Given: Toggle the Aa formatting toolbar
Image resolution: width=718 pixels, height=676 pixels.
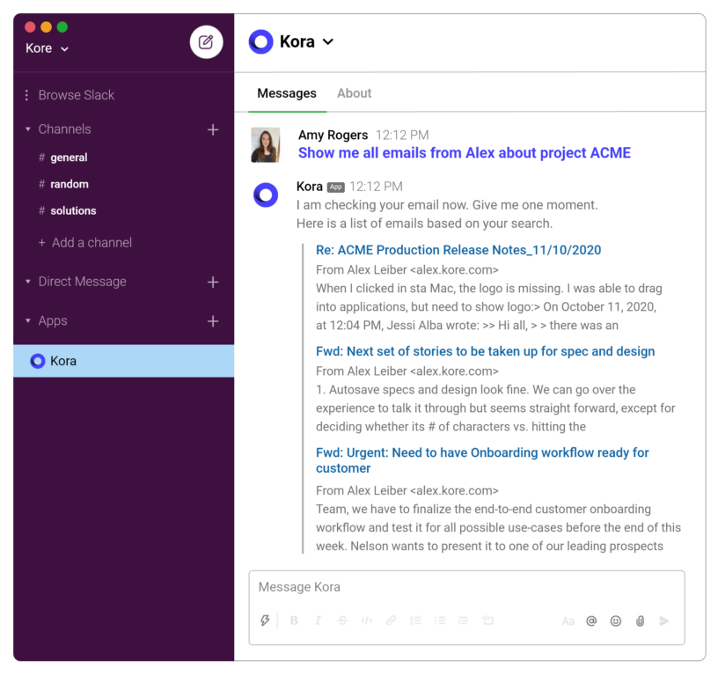Looking at the screenshot, I should coord(568,621).
